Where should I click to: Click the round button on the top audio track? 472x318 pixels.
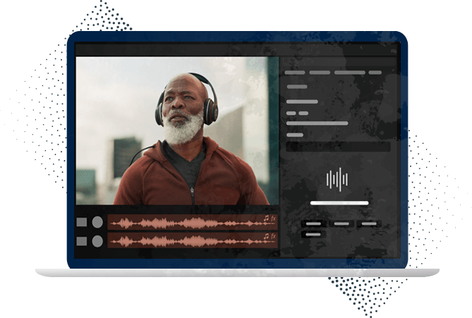[x=97, y=222]
